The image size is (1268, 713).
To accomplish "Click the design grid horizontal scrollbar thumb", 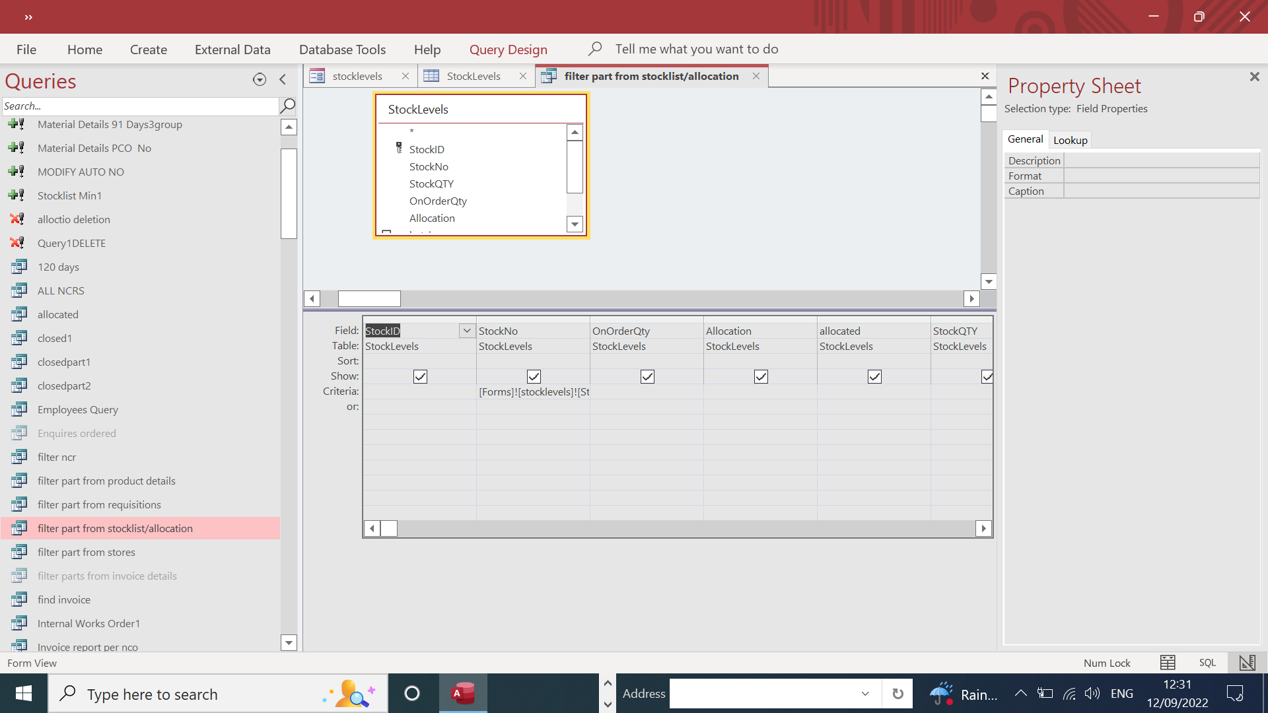I will coord(389,528).
